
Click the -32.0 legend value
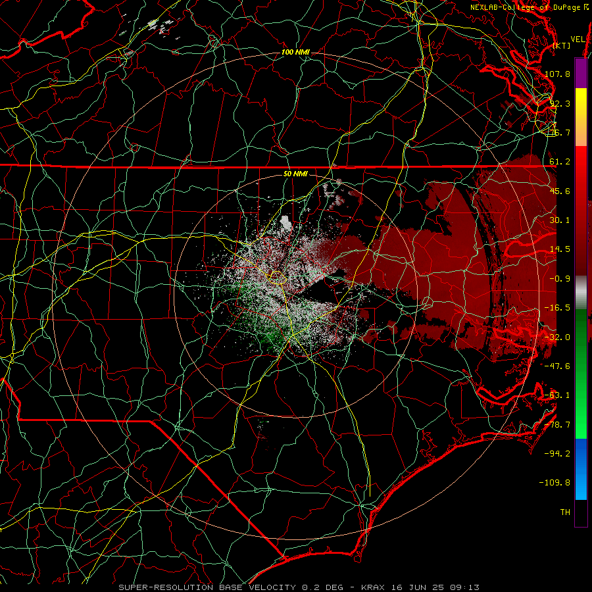(557, 337)
